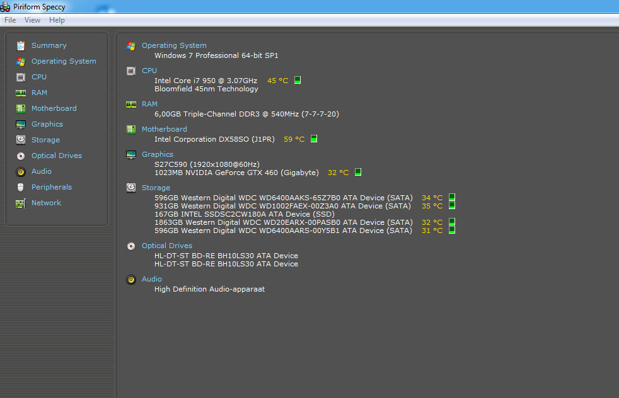
Task: Click the Motherboard icon in sidebar
Action: [x=21, y=108]
